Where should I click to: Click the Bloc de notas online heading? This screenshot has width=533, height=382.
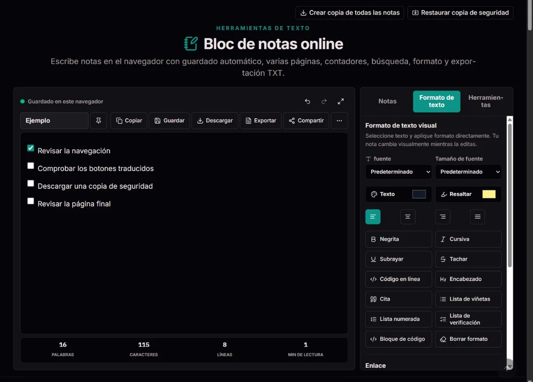click(273, 44)
